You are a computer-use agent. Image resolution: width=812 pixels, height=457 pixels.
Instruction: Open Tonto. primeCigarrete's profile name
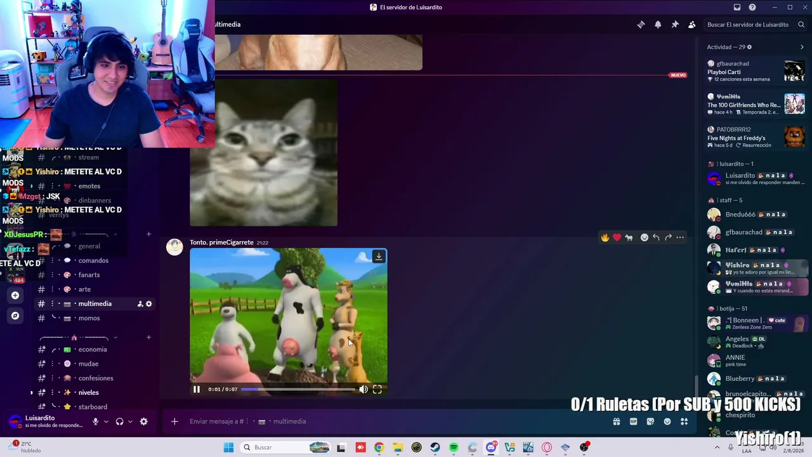(221, 242)
